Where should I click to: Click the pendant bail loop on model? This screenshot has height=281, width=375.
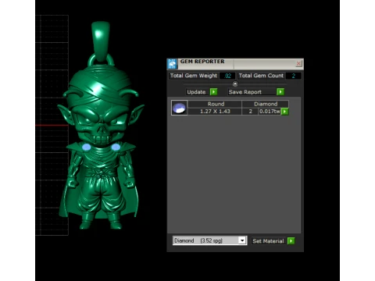click(101, 41)
